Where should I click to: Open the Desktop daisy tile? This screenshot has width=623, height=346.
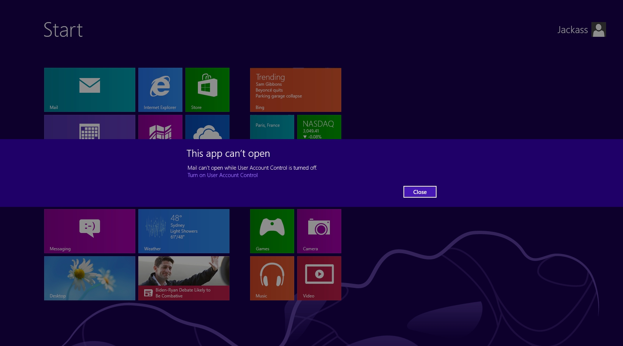tap(90, 278)
